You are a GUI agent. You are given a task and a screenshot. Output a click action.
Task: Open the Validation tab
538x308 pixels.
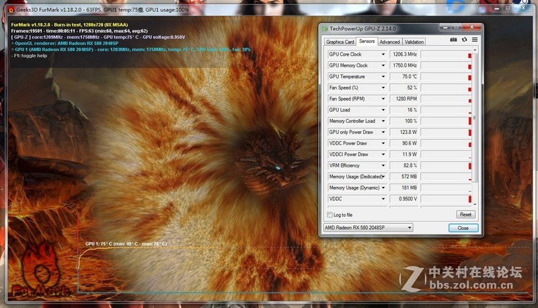click(x=414, y=42)
